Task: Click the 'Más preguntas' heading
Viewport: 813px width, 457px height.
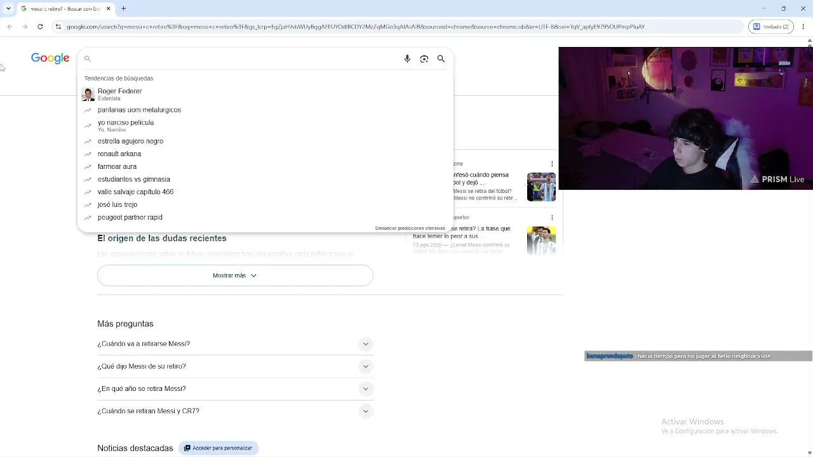Action: 125,324
